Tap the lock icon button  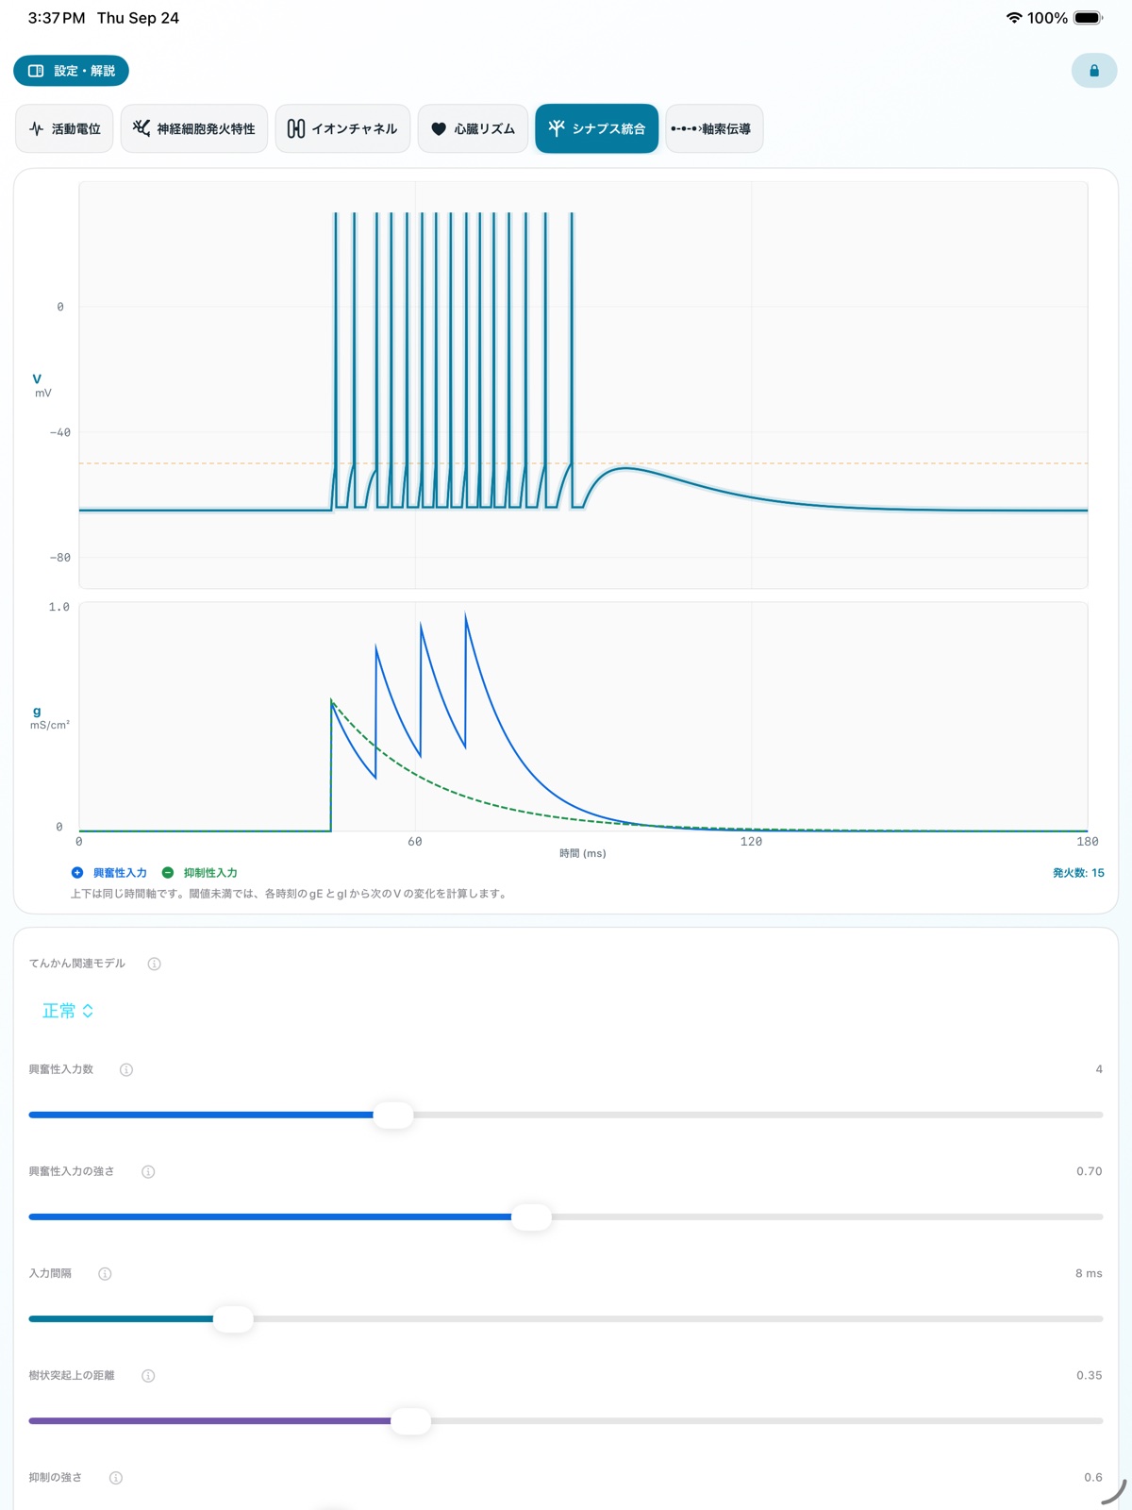coord(1094,71)
